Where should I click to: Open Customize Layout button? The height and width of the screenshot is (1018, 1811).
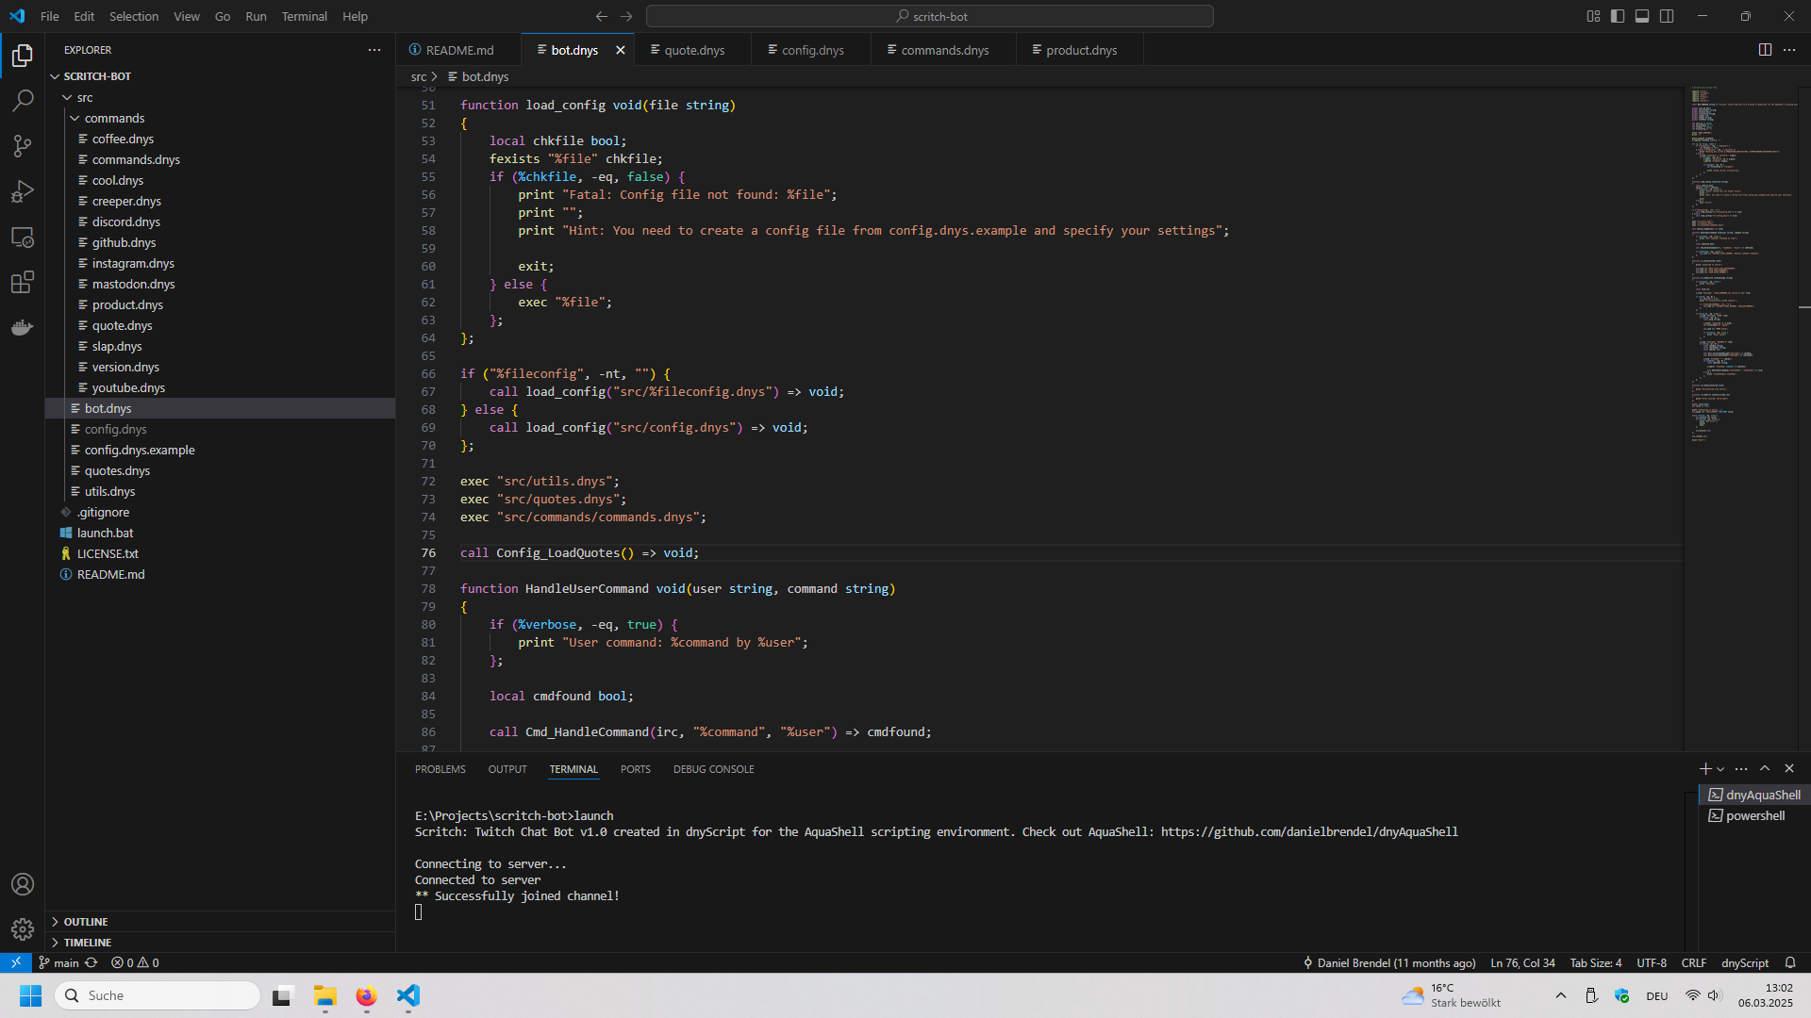(1593, 16)
